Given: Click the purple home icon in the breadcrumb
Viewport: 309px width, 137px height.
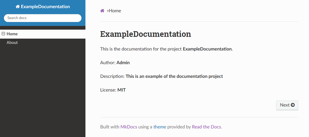Looking at the screenshot, I should (x=102, y=11).
